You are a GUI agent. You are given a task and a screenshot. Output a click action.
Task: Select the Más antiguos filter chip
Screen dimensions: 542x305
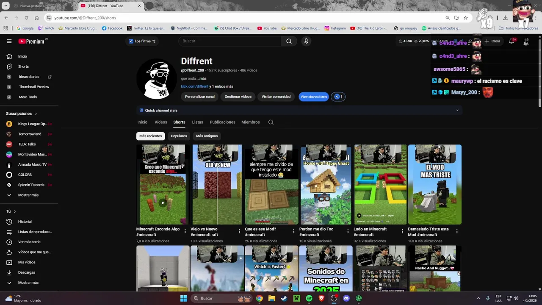click(207, 136)
